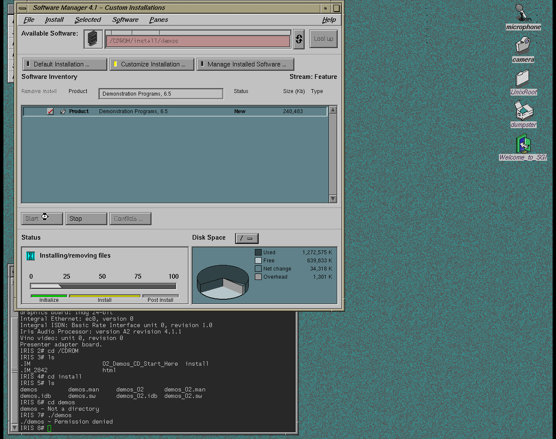Click the speaker icon in Demonstration Programs row

[63, 112]
